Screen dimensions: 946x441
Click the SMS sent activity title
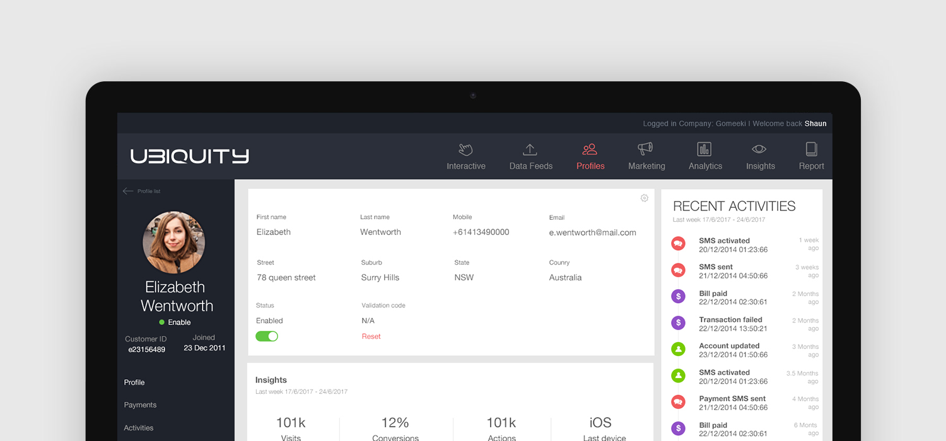pos(716,267)
